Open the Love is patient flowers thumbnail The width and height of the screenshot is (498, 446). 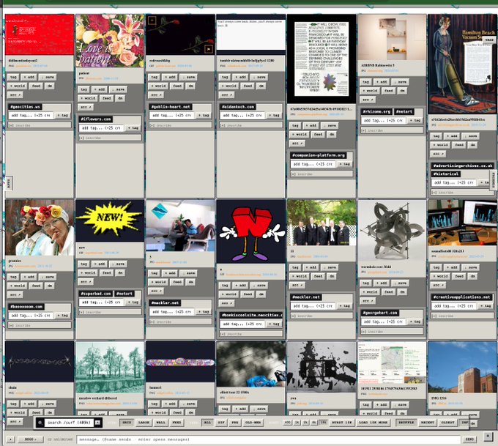(x=110, y=41)
